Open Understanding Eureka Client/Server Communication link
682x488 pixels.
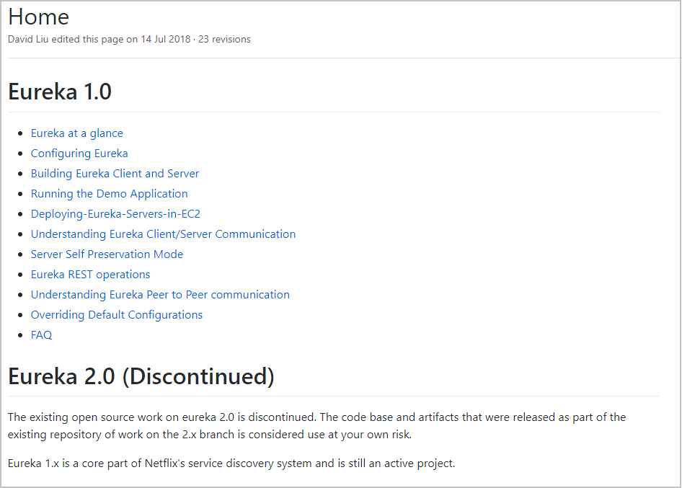[x=163, y=234]
